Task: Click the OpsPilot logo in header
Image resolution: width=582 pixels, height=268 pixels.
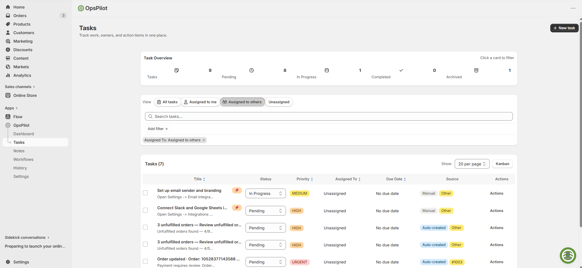Action: [x=81, y=8]
